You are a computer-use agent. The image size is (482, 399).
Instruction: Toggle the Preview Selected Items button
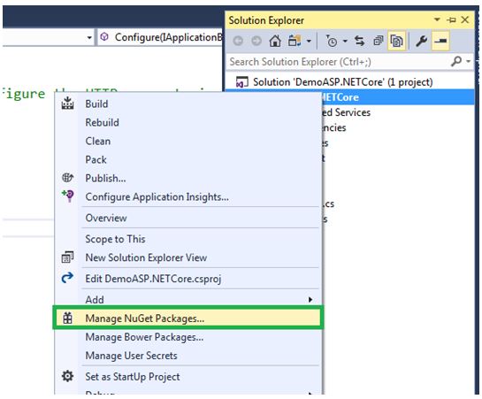(440, 41)
